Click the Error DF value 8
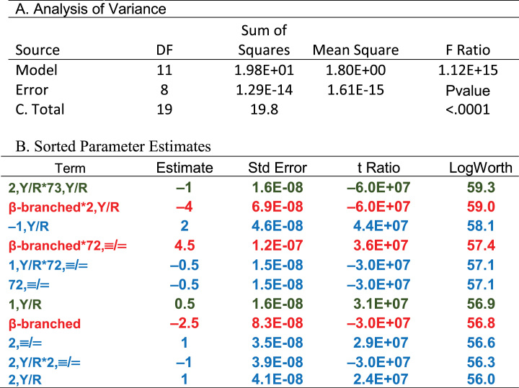This screenshot has height=388, width=519. [164, 90]
